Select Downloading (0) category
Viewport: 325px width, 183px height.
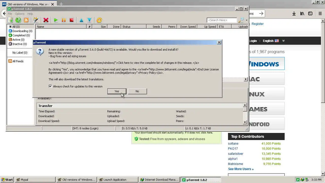[x=21, y=31]
